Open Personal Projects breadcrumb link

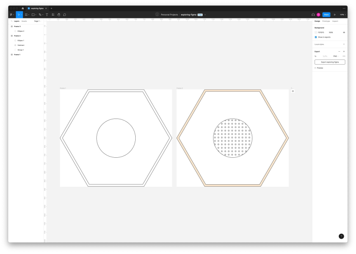(169, 15)
